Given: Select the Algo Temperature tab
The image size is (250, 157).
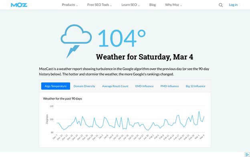Looking at the screenshot, I should point(56,86).
